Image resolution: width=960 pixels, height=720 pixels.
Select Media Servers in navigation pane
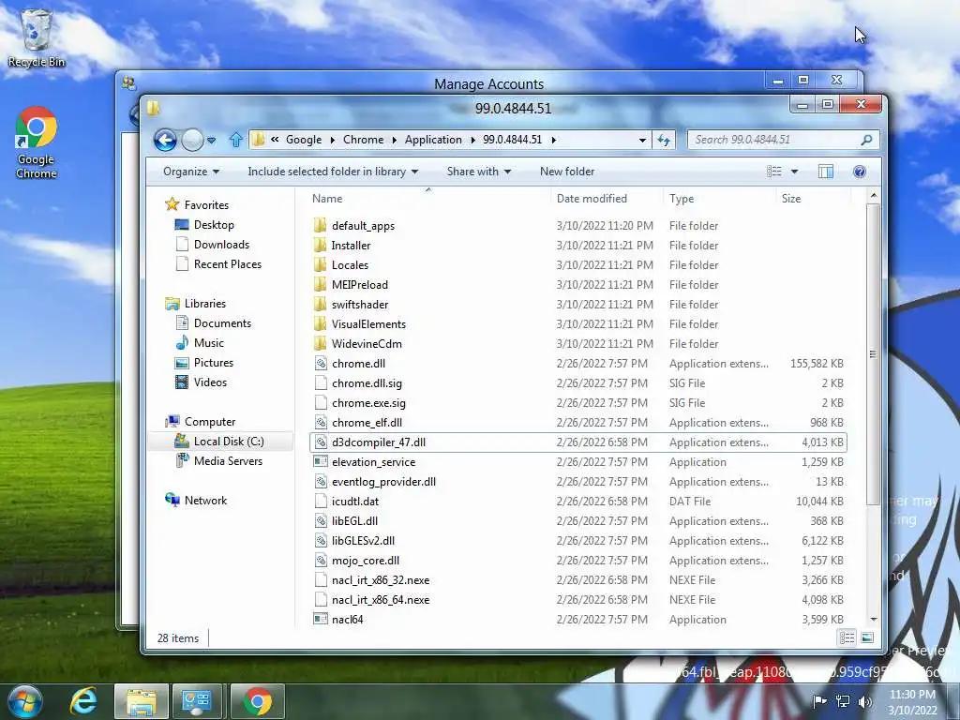[x=228, y=461]
